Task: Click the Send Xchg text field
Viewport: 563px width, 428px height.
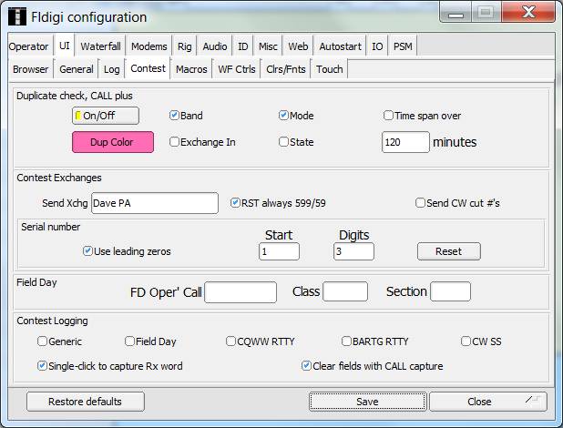Action: (155, 203)
